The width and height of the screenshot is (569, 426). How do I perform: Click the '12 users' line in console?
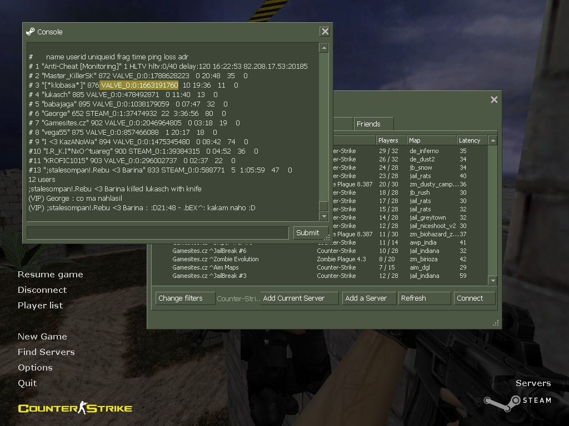(42, 179)
